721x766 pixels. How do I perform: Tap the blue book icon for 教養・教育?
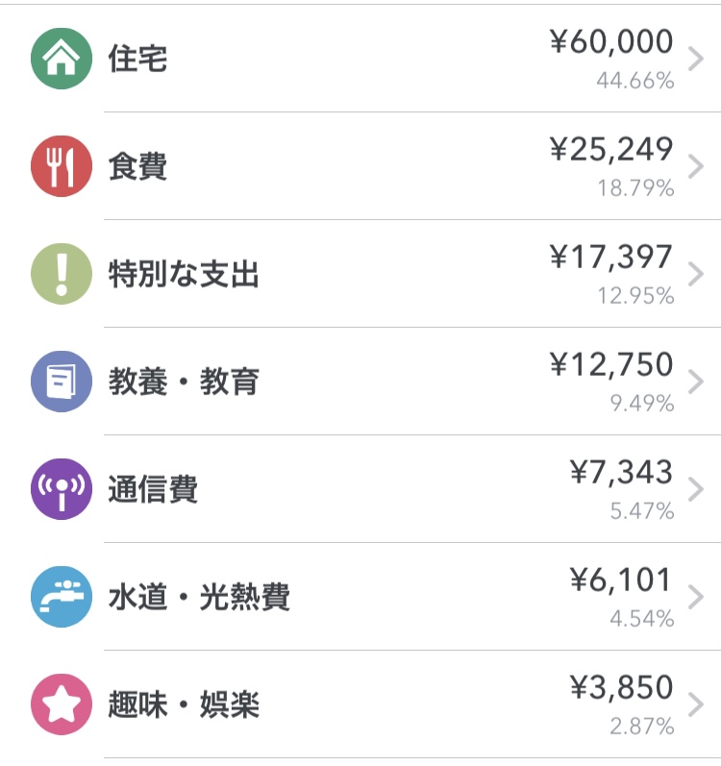tap(62, 382)
